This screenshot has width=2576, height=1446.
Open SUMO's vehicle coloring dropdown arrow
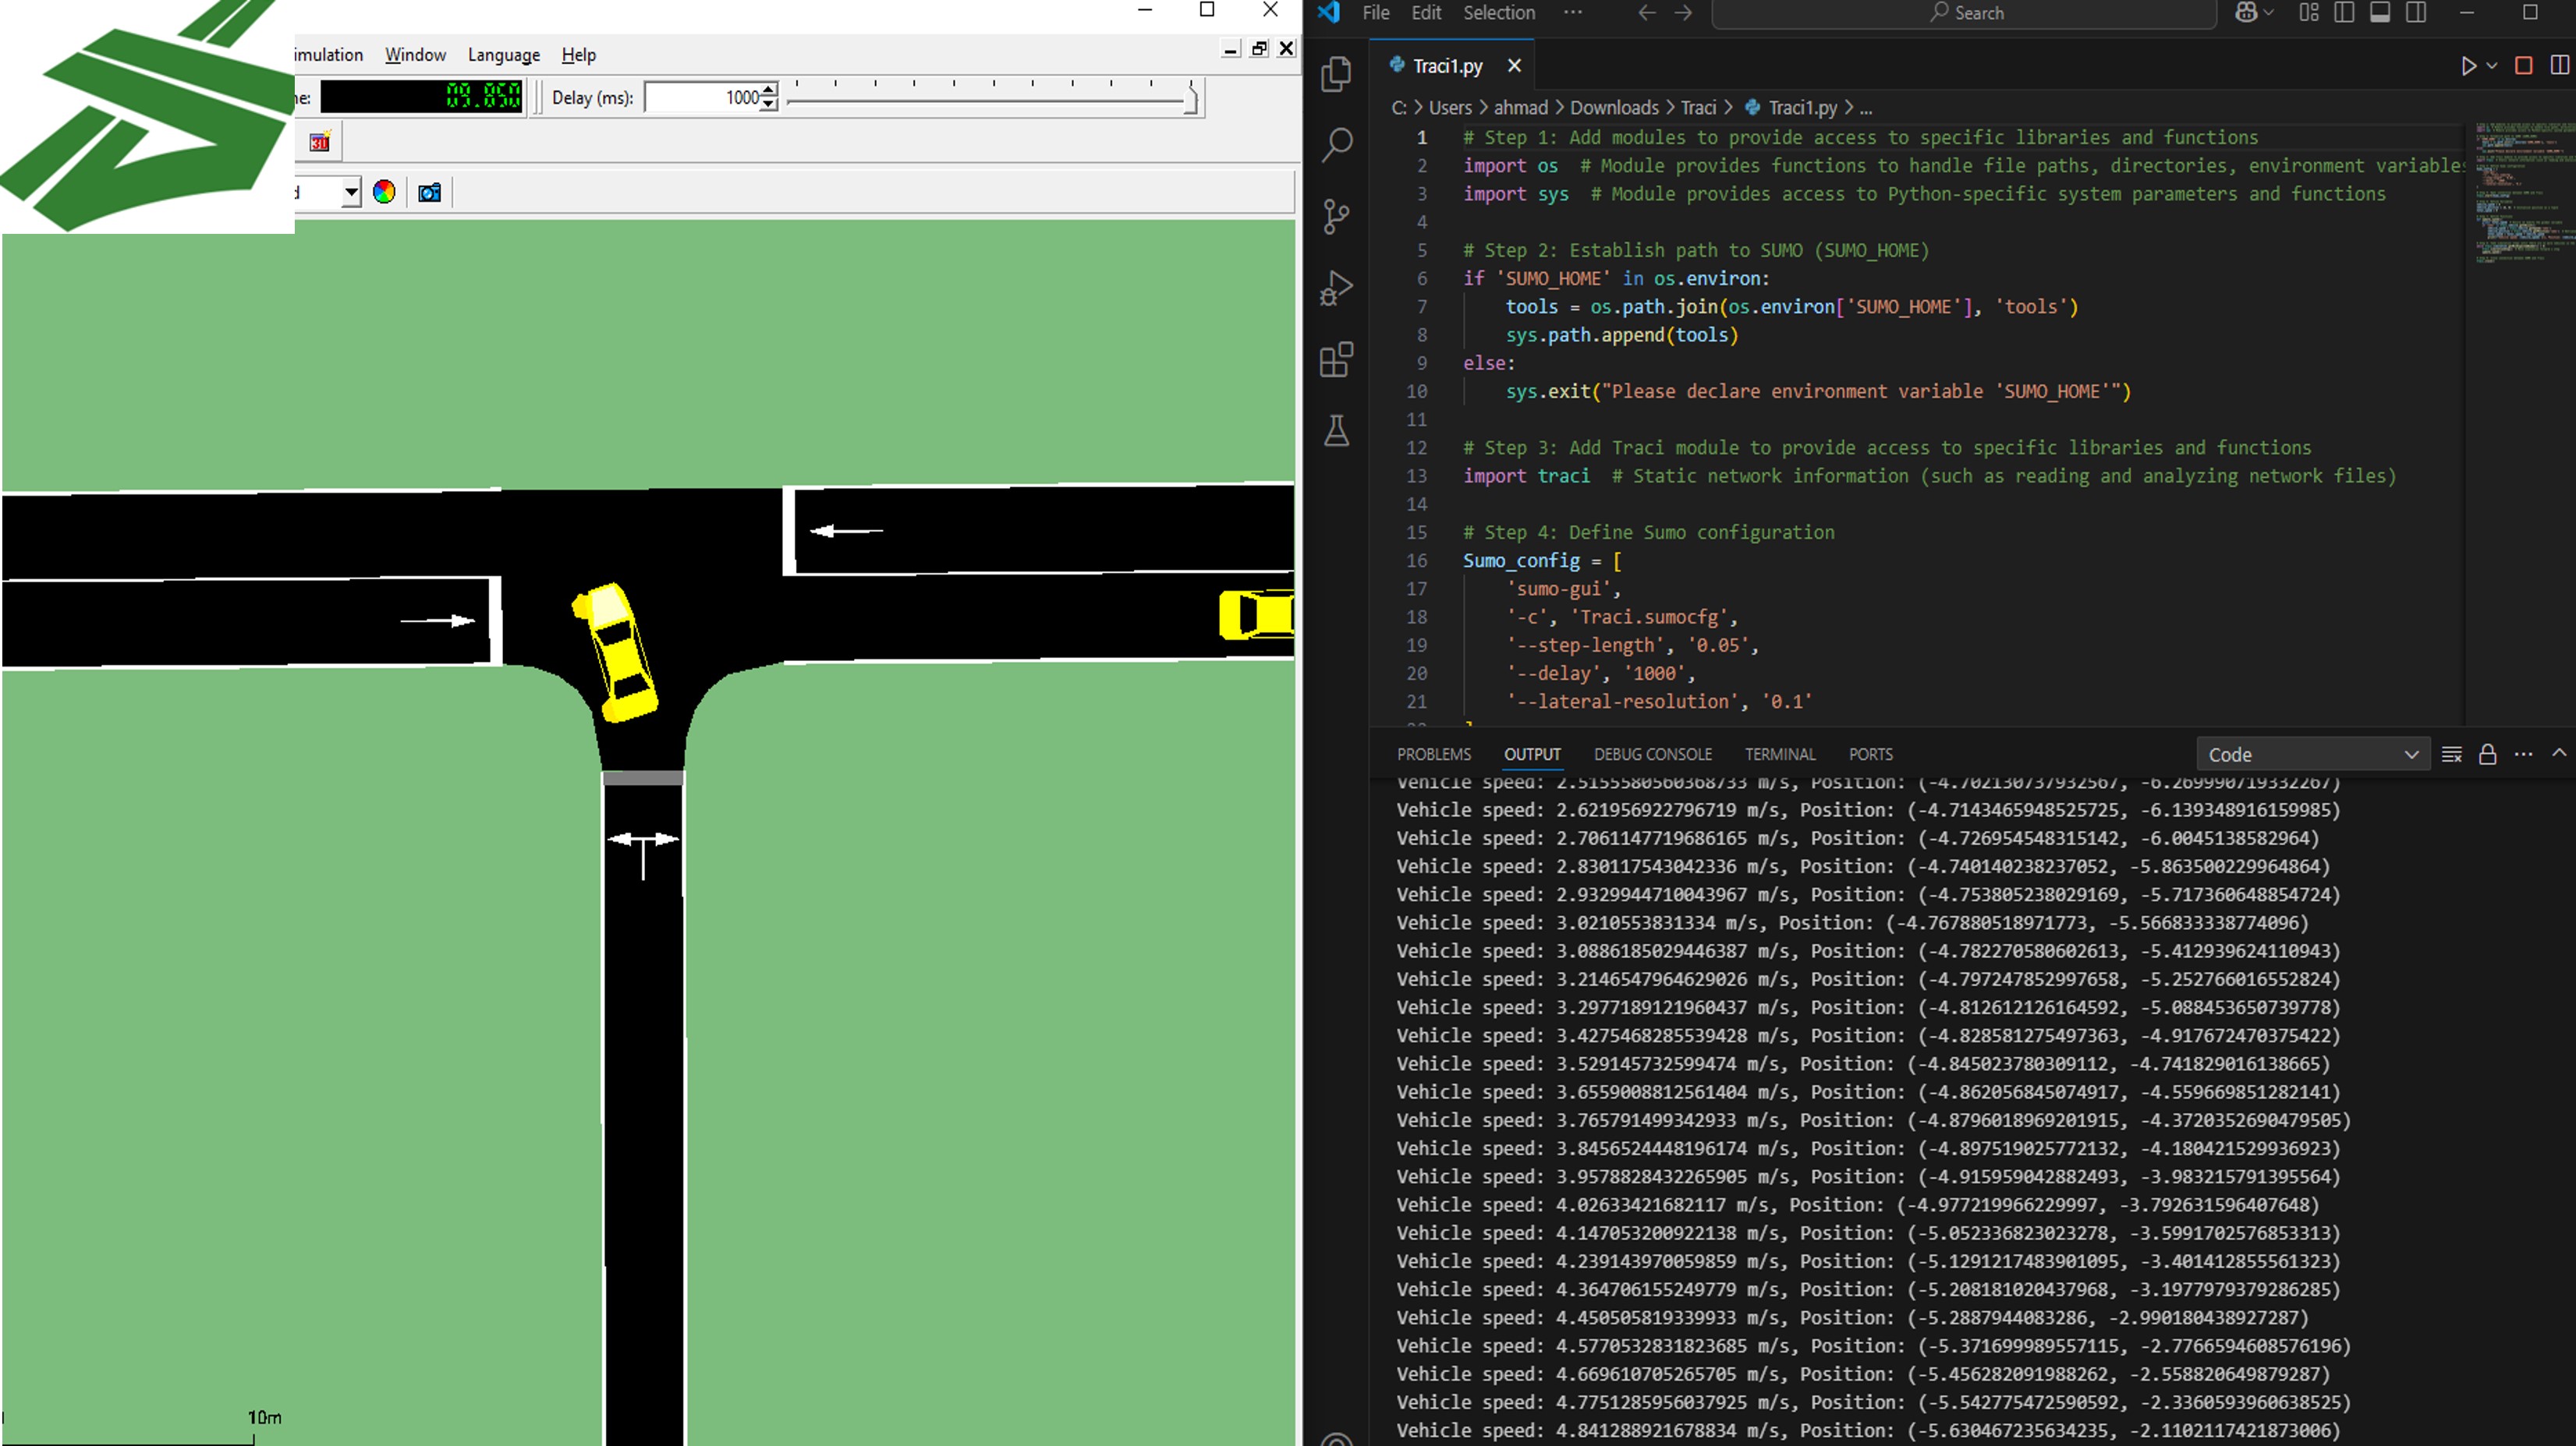click(x=352, y=192)
